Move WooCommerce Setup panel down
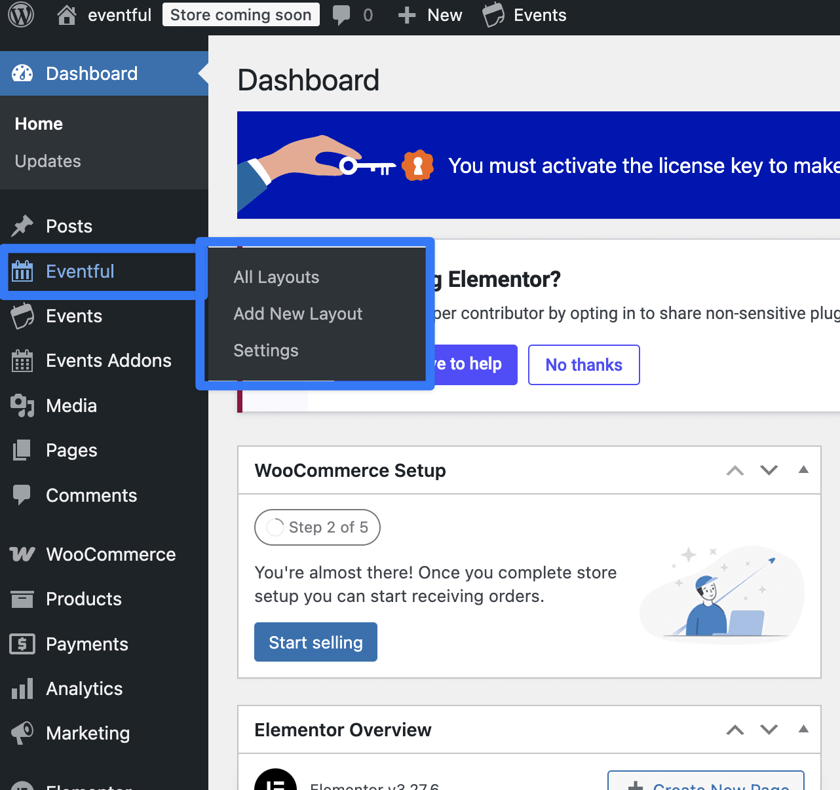The height and width of the screenshot is (790, 840). click(x=769, y=470)
